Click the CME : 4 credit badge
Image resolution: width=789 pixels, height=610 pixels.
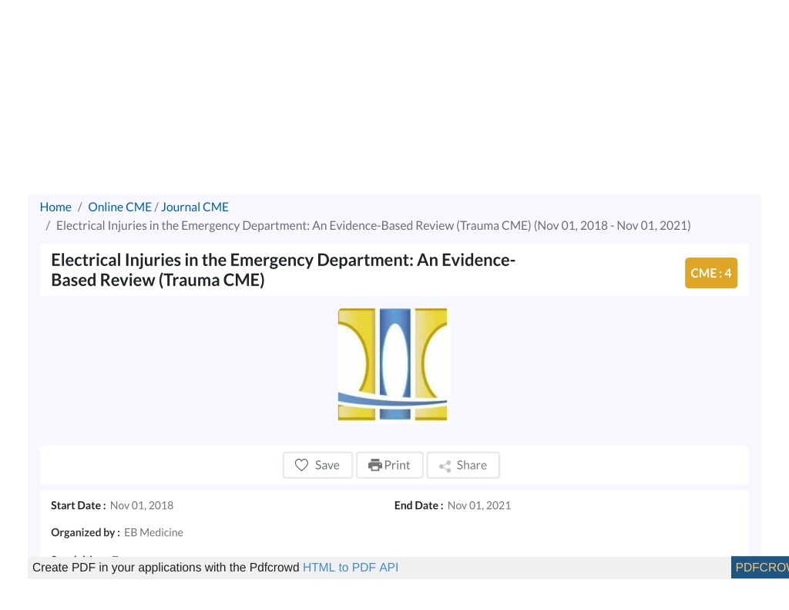pos(711,273)
